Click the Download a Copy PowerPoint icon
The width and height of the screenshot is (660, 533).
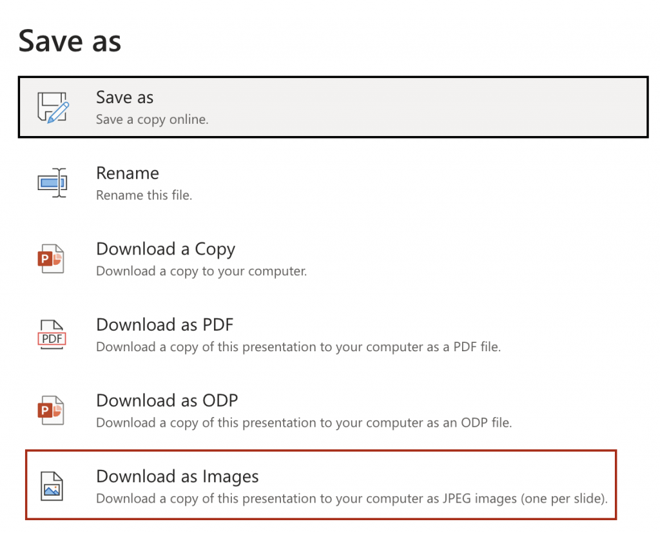(51, 258)
